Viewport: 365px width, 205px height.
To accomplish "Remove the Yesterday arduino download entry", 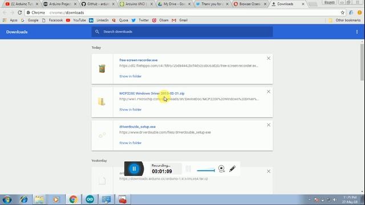I will 269,171.
